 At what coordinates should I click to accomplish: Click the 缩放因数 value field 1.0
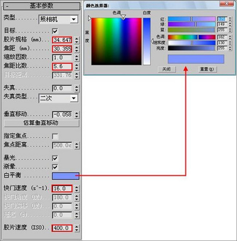click(62, 58)
